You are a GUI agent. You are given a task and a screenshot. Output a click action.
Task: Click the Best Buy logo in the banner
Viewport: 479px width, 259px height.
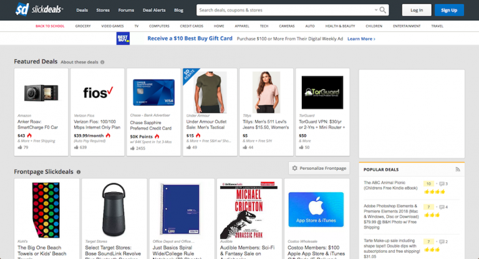pyautogui.click(x=125, y=39)
